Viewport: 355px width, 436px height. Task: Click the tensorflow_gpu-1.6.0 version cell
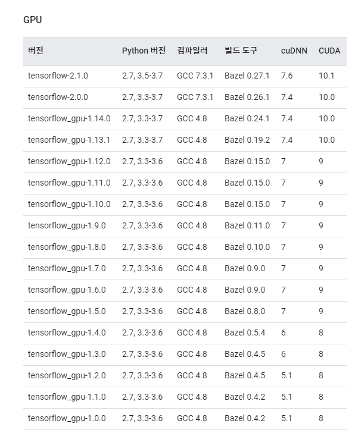click(x=67, y=290)
